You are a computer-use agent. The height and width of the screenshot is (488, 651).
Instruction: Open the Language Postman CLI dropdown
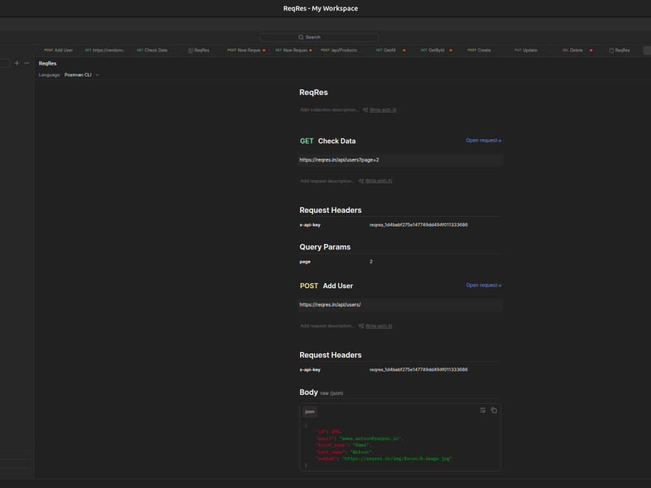pos(81,75)
